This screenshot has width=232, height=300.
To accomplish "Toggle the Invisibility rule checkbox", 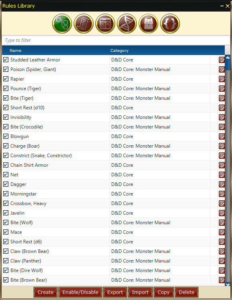I will pyautogui.click(x=6, y=117).
